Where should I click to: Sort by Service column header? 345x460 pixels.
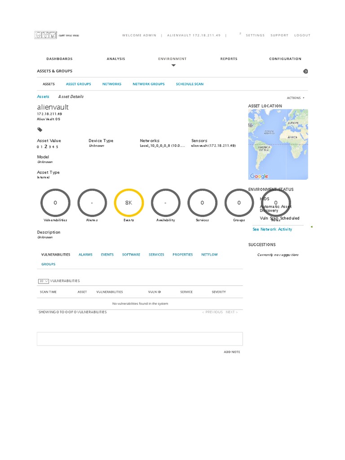point(186,292)
